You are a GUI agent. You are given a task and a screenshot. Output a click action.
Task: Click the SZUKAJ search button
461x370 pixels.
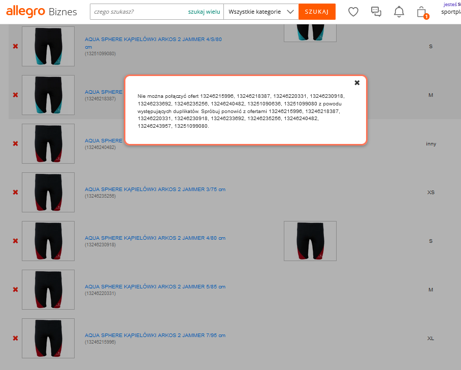(317, 12)
